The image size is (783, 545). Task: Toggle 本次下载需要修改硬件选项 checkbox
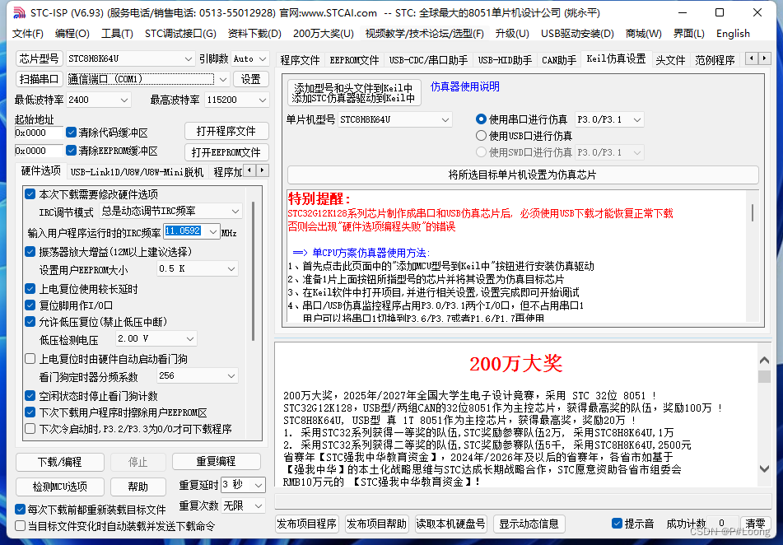[30, 194]
